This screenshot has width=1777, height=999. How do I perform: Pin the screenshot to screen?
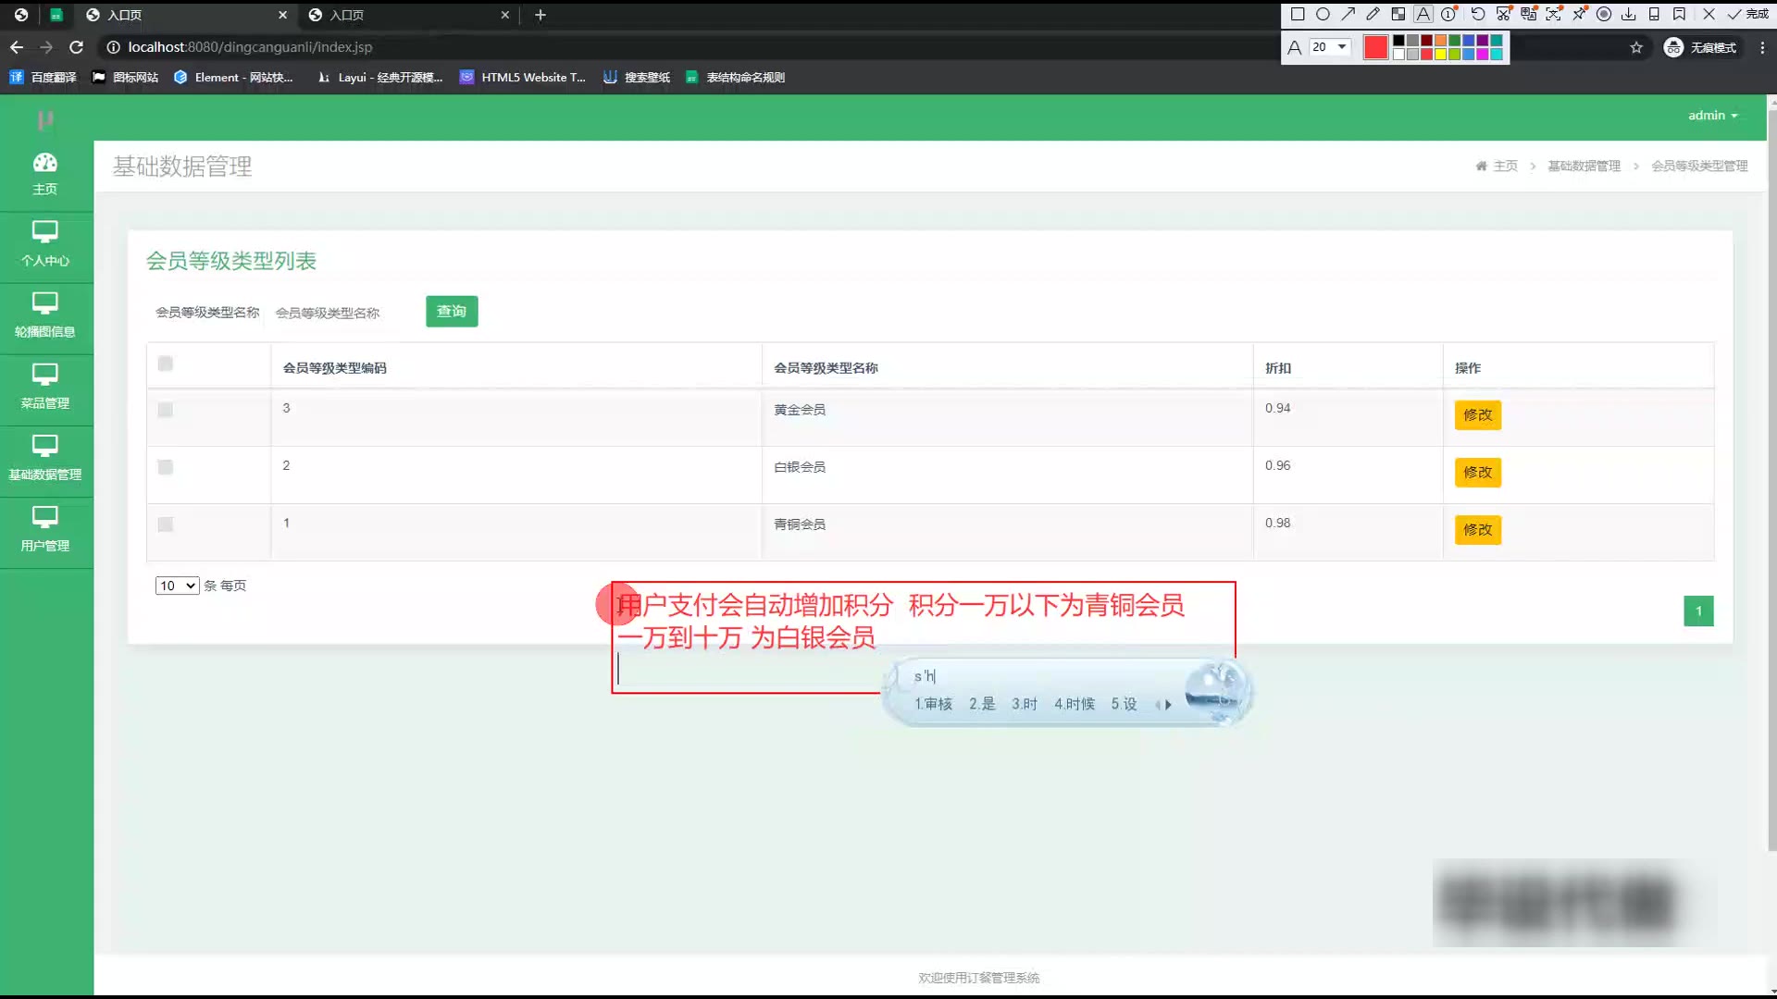pyautogui.click(x=1579, y=14)
